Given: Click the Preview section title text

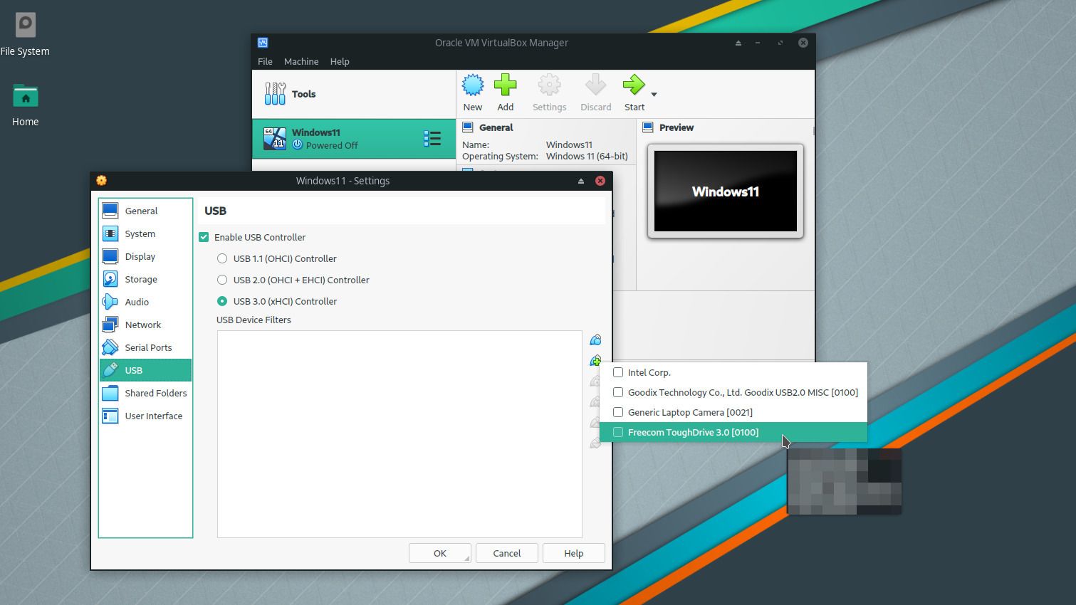Looking at the screenshot, I should pyautogui.click(x=677, y=127).
